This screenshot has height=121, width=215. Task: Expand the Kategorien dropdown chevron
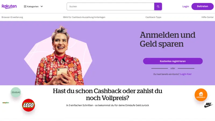click(42, 6)
